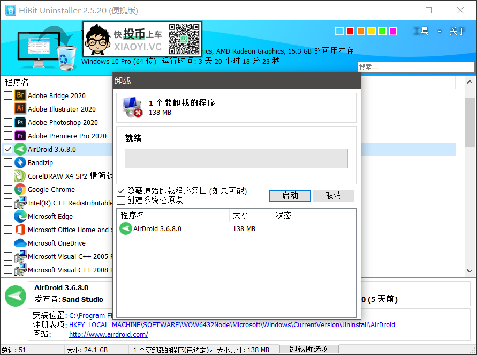Click the Visual C++ 2005 icon

[20, 256]
